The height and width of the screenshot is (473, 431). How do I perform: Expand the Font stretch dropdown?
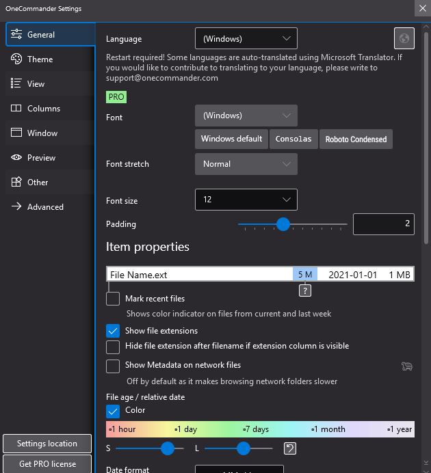coord(246,164)
